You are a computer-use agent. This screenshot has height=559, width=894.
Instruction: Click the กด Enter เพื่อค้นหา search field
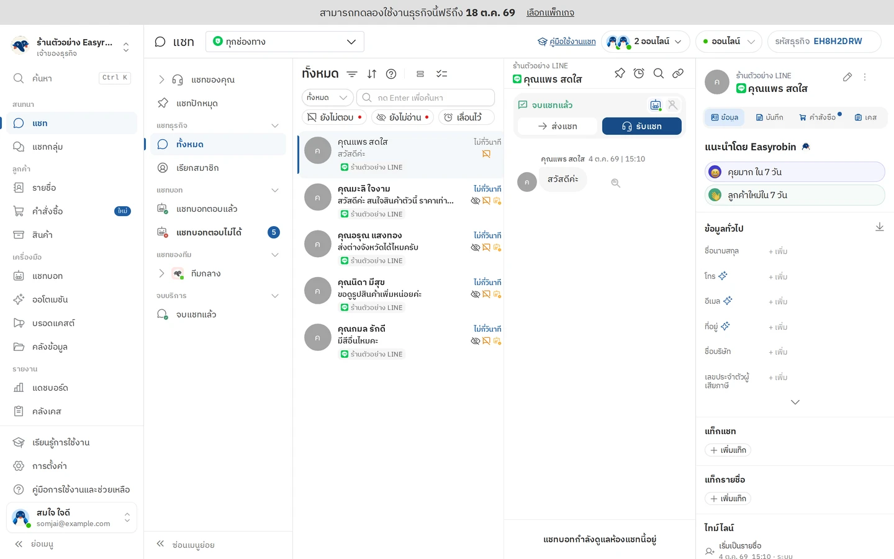coord(426,98)
